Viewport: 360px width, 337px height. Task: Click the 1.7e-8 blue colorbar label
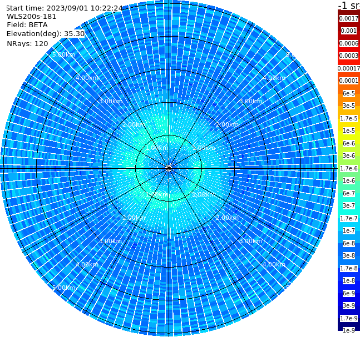(349, 268)
